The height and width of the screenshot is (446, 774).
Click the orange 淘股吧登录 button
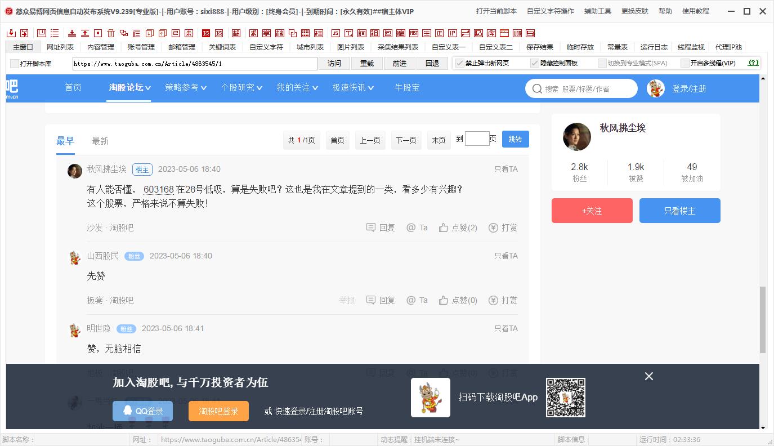[x=218, y=411]
